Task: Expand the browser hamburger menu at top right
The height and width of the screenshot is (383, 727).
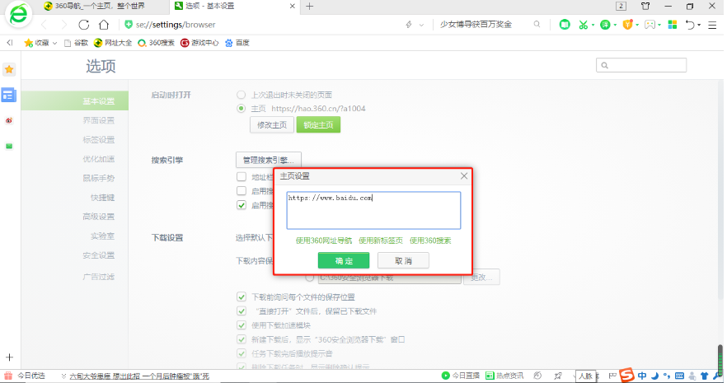Action: point(712,25)
